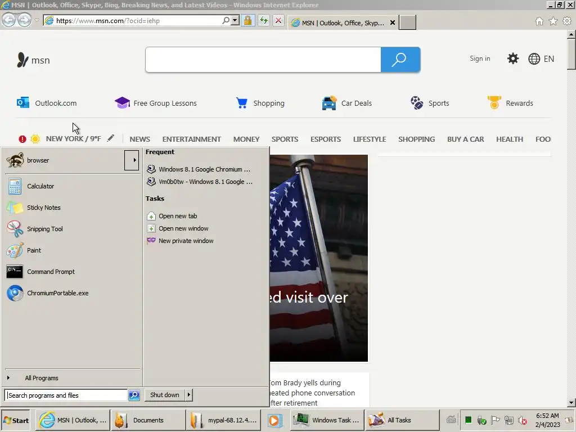Open the Shopping cart shortcut
576x432 pixels.
click(x=260, y=103)
